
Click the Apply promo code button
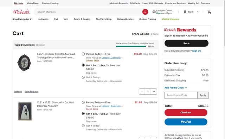[203, 95]
